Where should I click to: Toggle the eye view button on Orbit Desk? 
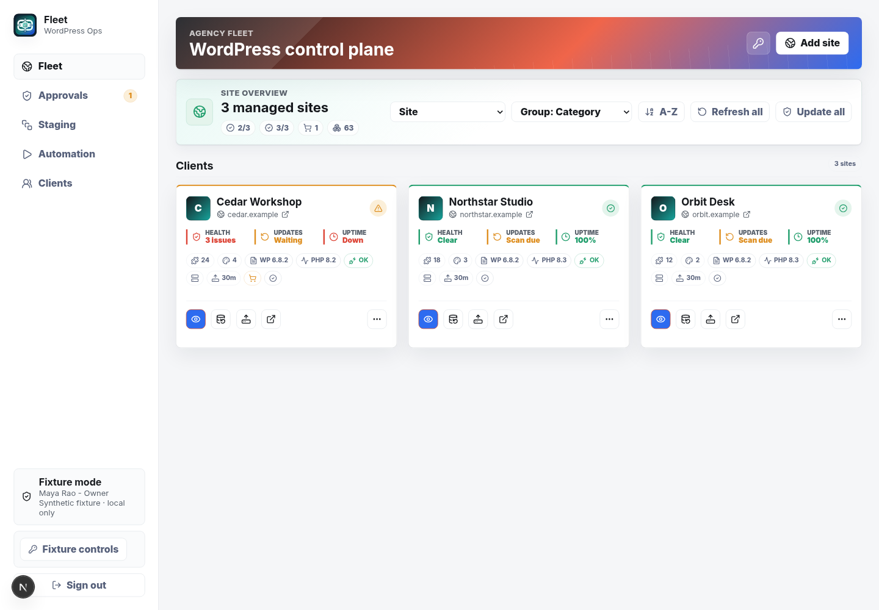[660, 319]
